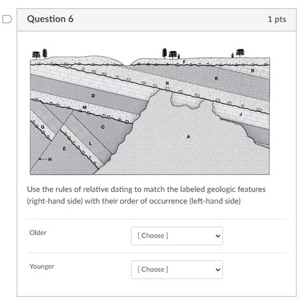Click the Younger row label
301x303 pixels.
[42, 266]
